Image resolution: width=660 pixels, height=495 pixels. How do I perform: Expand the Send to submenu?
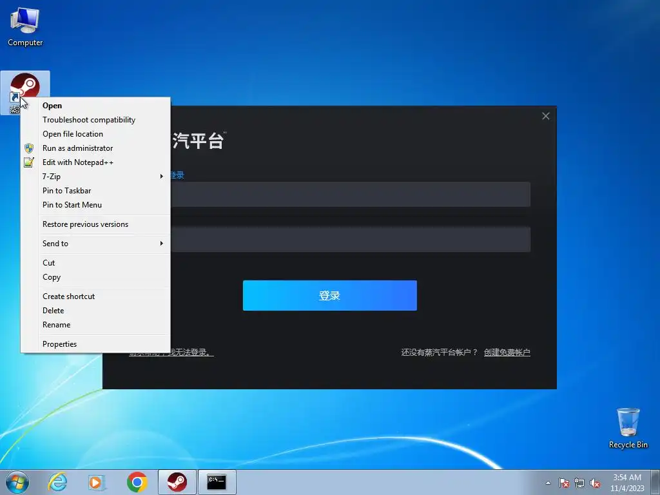(x=96, y=244)
